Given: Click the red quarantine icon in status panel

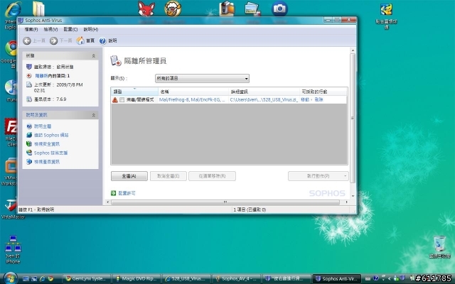Looking at the screenshot, I should (x=28, y=76).
